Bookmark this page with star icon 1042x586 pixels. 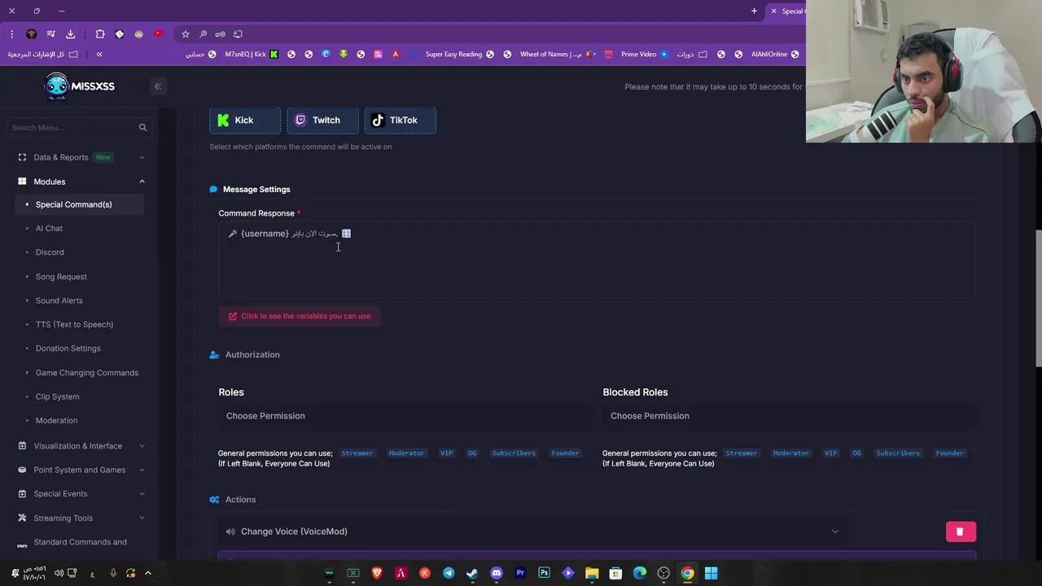186,34
